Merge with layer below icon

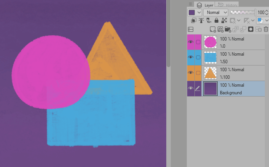243,30
